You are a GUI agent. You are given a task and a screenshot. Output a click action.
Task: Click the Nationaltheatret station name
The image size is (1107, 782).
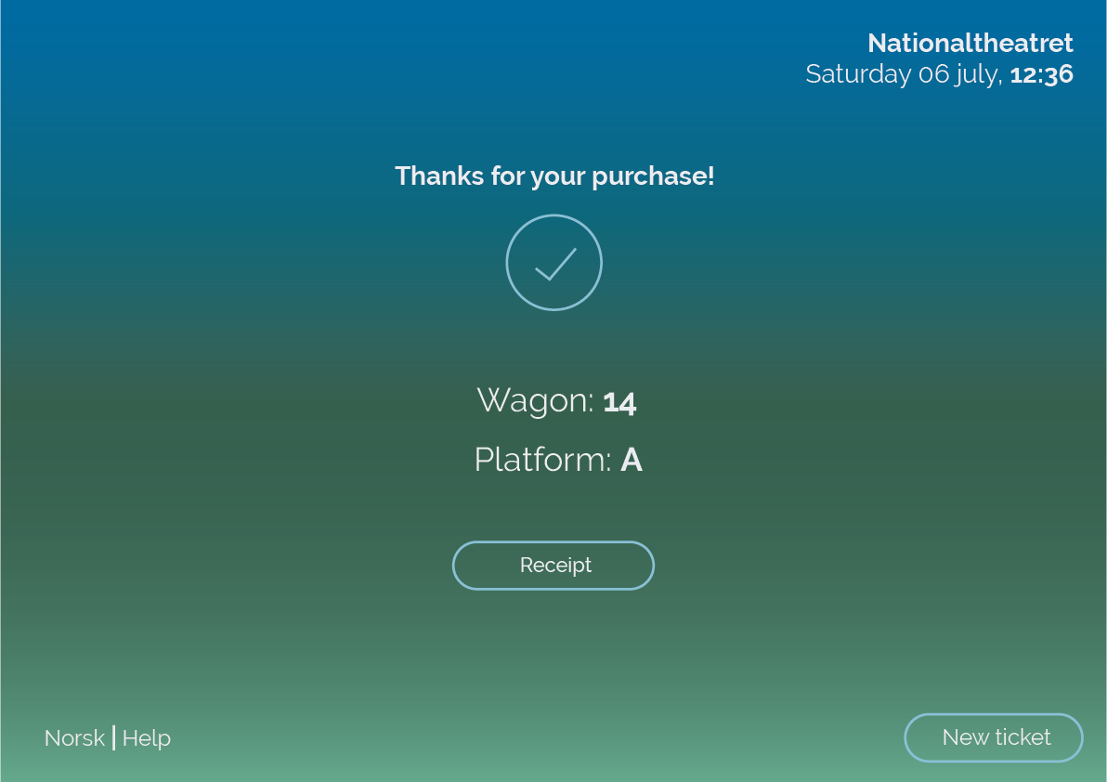tap(970, 43)
